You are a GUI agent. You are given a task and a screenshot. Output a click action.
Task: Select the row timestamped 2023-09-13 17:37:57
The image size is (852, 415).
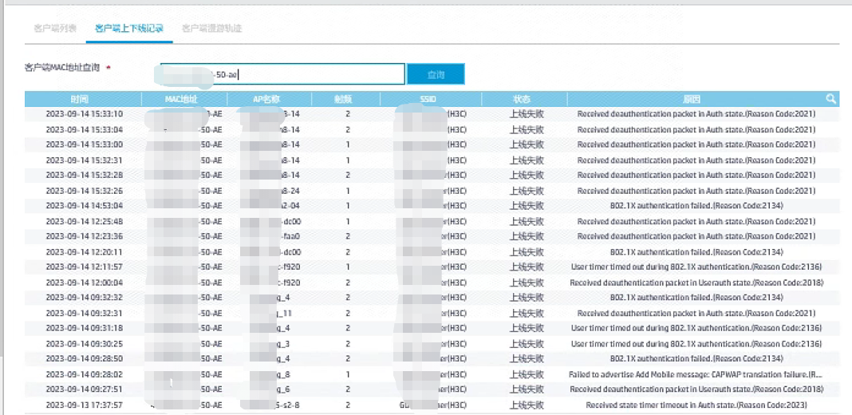(84, 405)
